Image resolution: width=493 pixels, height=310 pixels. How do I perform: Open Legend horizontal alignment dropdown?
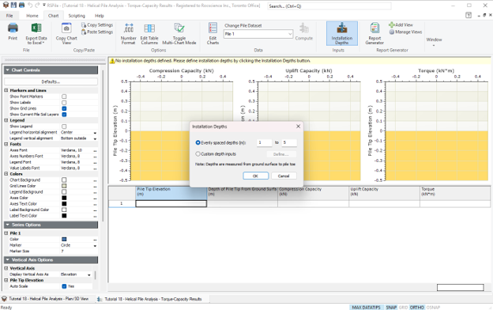point(95,133)
